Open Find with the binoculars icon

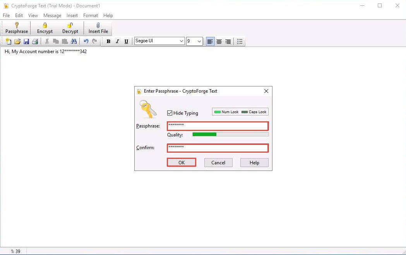click(74, 41)
